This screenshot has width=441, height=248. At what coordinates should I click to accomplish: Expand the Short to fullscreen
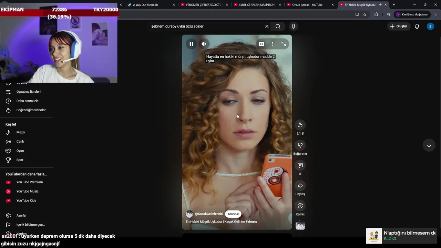click(284, 44)
